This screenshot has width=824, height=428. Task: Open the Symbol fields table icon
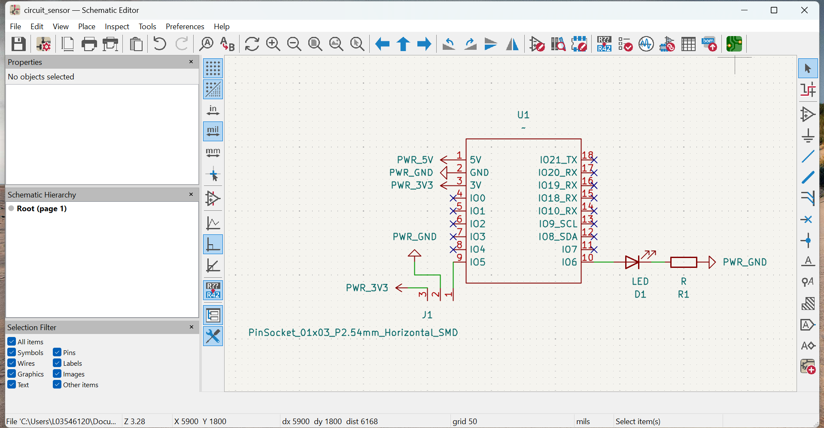[x=688, y=44]
